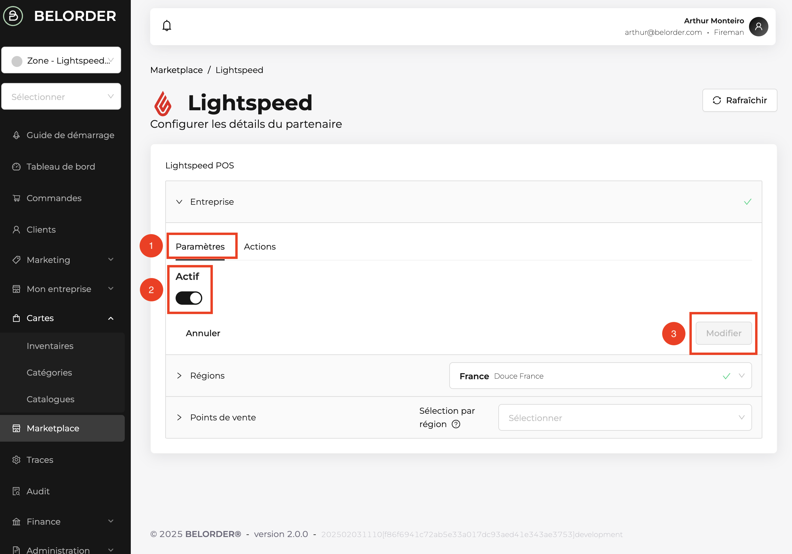Open Inventaires under Cartes
Image resolution: width=792 pixels, height=554 pixels.
click(62, 346)
